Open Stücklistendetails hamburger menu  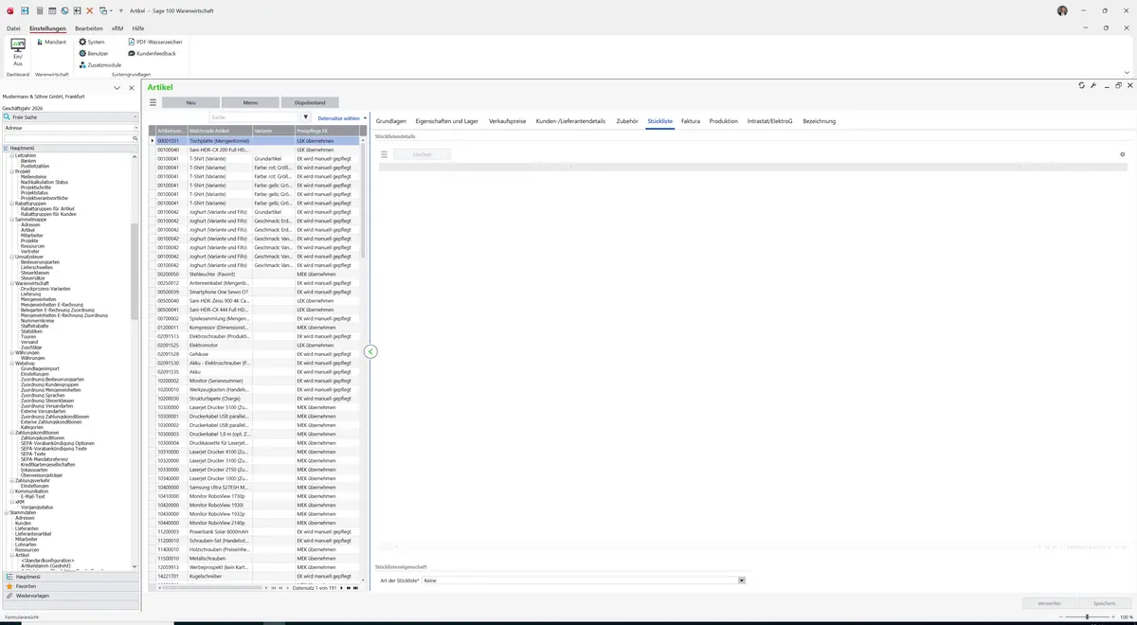click(x=385, y=154)
